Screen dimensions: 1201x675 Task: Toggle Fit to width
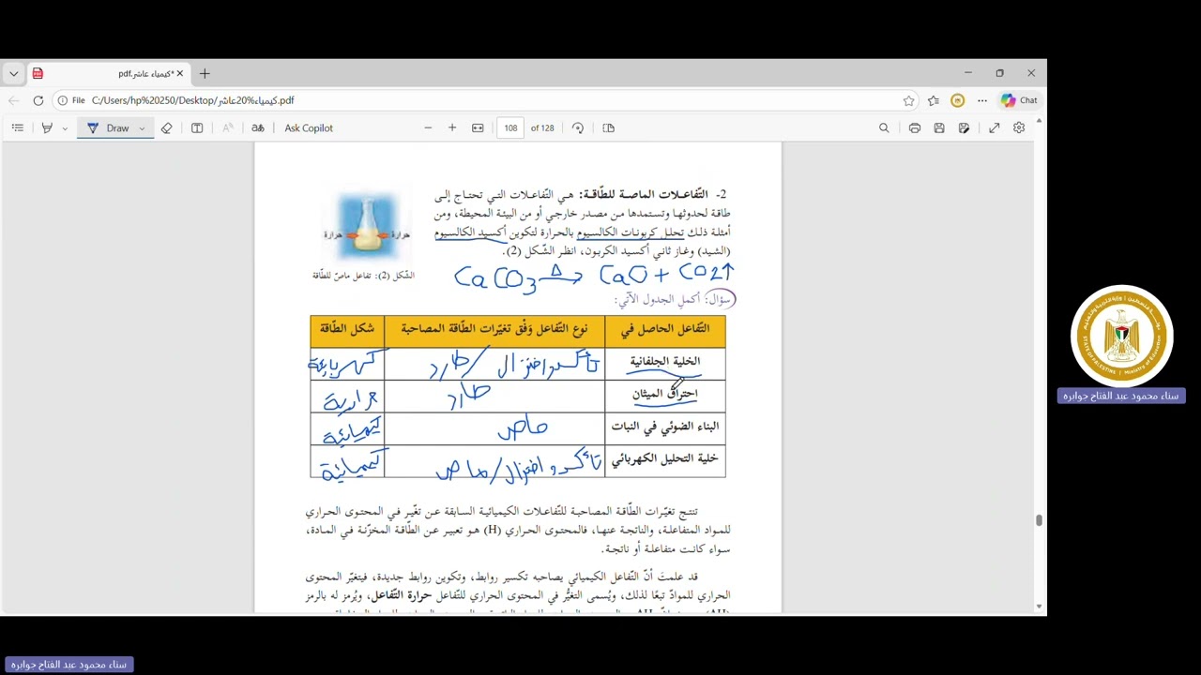[x=478, y=128]
